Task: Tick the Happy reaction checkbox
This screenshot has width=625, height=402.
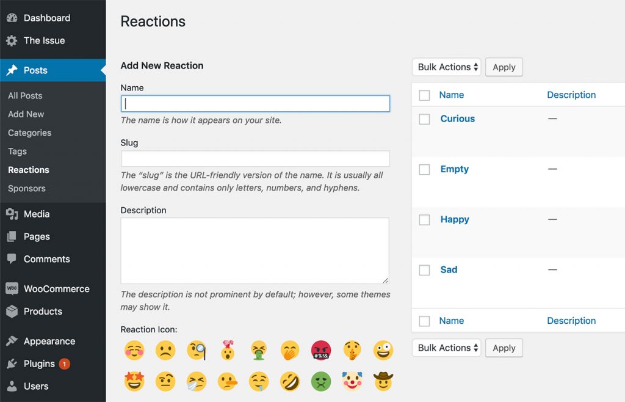Action: tap(424, 220)
